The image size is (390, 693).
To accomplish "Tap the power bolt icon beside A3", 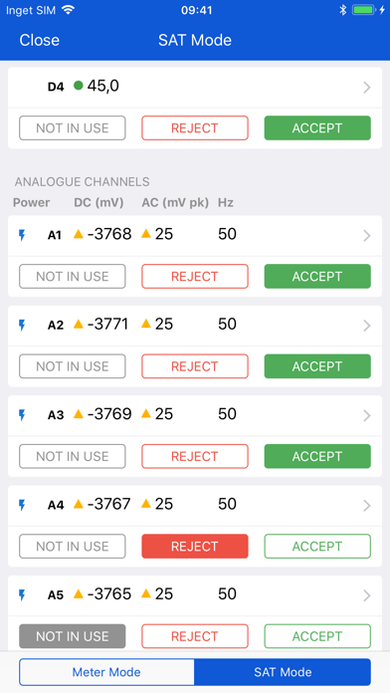I will [x=22, y=415].
